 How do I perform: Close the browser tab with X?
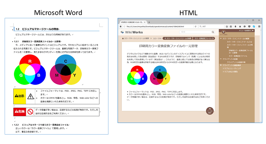click(145, 22)
